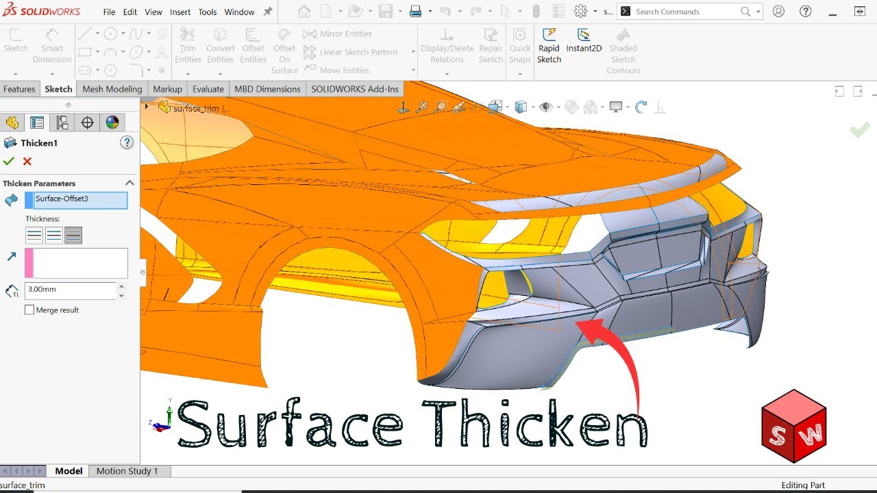
Task: Switch to the PropertyManager tab icon
Action: 37,123
